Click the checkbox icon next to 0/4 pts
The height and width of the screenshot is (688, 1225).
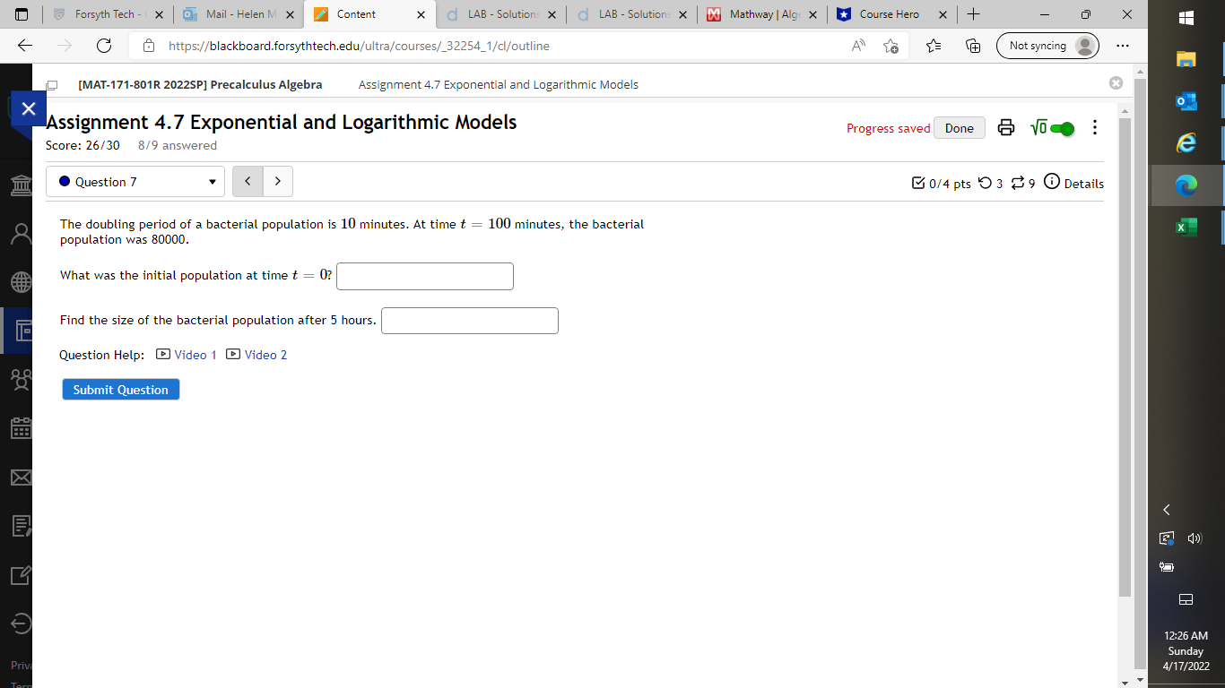(x=918, y=183)
